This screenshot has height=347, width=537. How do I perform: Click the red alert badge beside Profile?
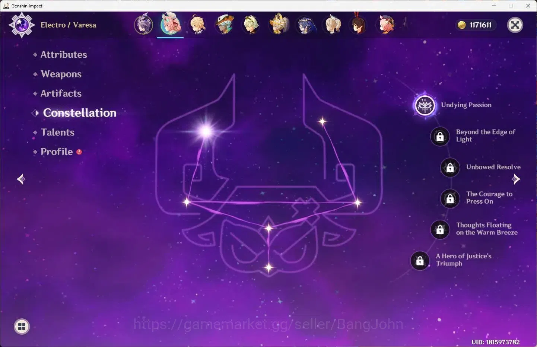pos(79,152)
